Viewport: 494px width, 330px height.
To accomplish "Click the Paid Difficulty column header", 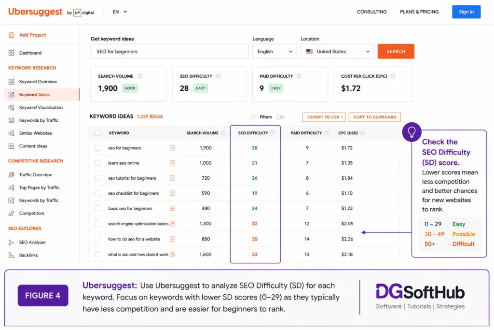I will (306, 133).
